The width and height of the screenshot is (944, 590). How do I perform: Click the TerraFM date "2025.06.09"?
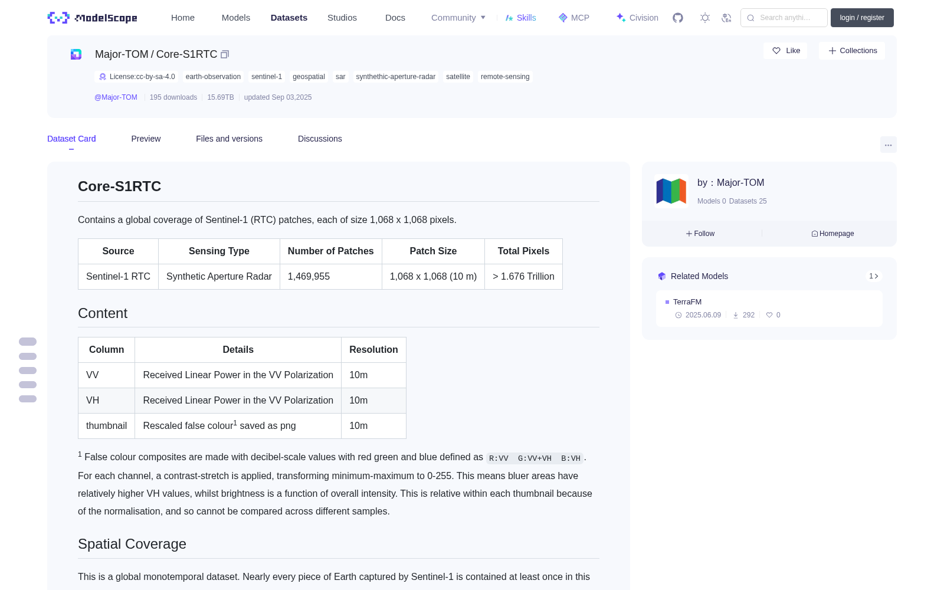click(703, 315)
